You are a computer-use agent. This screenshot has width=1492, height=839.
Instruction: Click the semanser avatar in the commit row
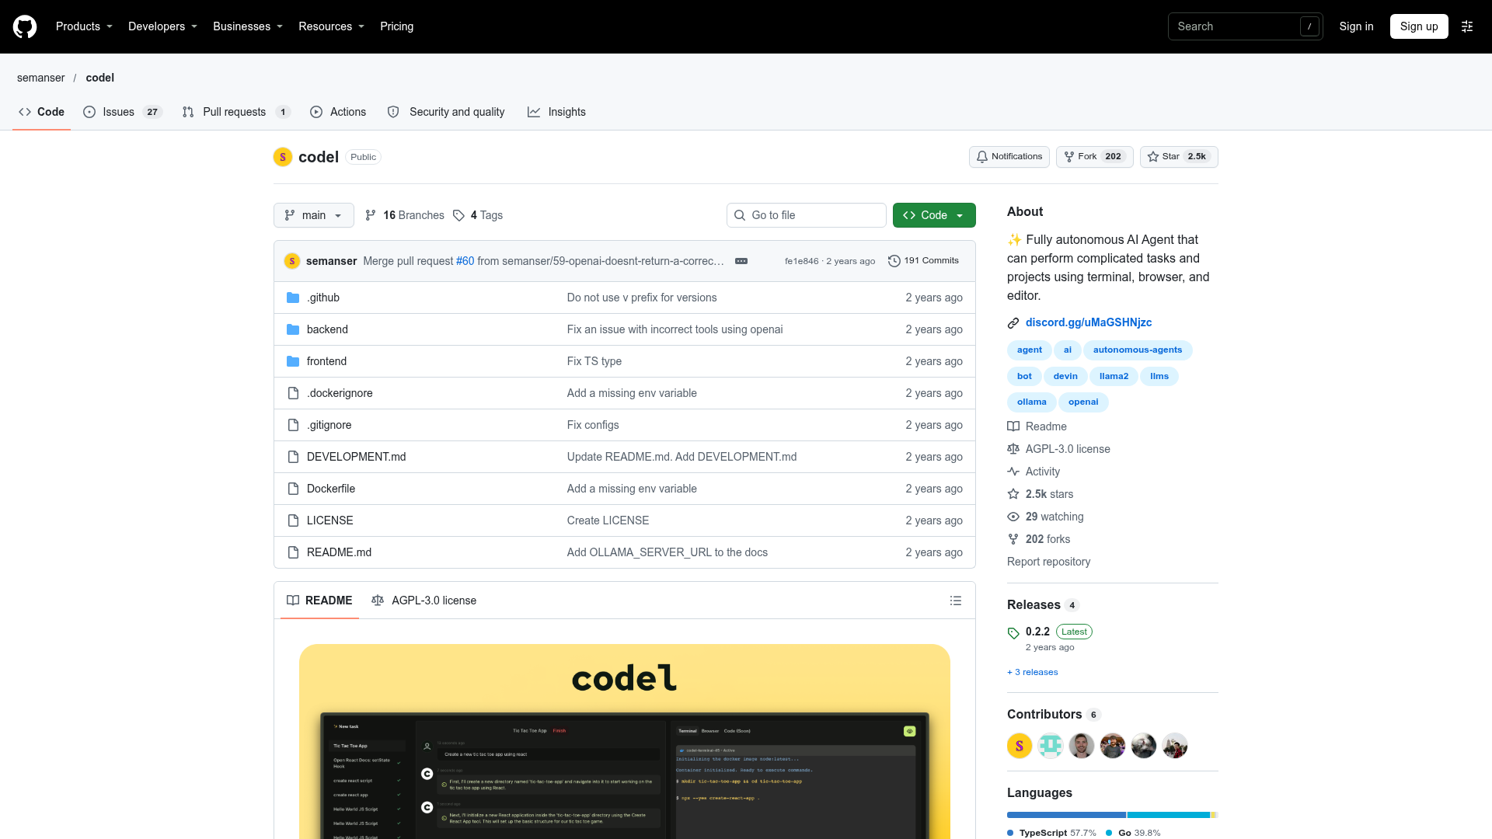292,261
